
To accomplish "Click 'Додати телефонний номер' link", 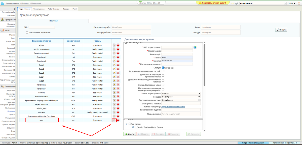I will pyautogui.click(x=173, y=107).
